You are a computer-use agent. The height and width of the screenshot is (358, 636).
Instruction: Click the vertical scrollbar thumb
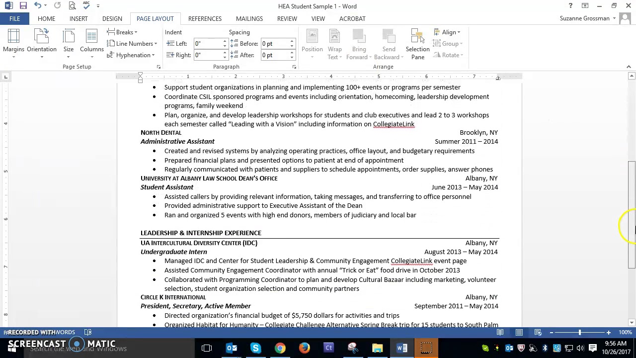[632, 215]
